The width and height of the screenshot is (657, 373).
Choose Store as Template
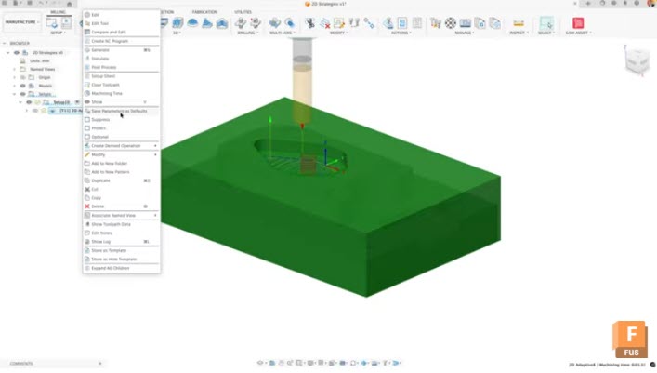tap(122, 250)
